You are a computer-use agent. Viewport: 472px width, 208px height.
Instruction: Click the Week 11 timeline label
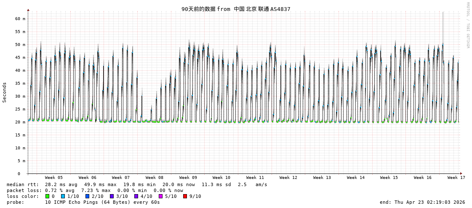point(255,178)
